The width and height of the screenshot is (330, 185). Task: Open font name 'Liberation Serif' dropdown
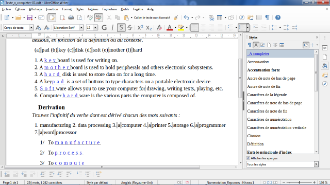click(x=81, y=27)
